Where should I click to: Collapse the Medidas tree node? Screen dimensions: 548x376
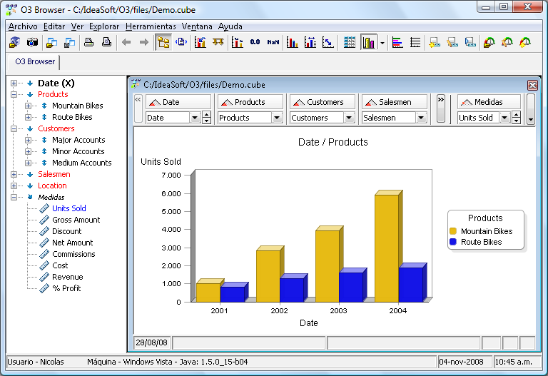[14, 197]
